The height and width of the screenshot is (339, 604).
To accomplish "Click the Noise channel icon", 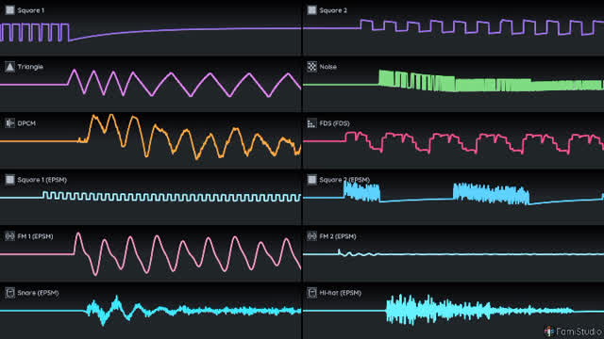I will 311,67.
